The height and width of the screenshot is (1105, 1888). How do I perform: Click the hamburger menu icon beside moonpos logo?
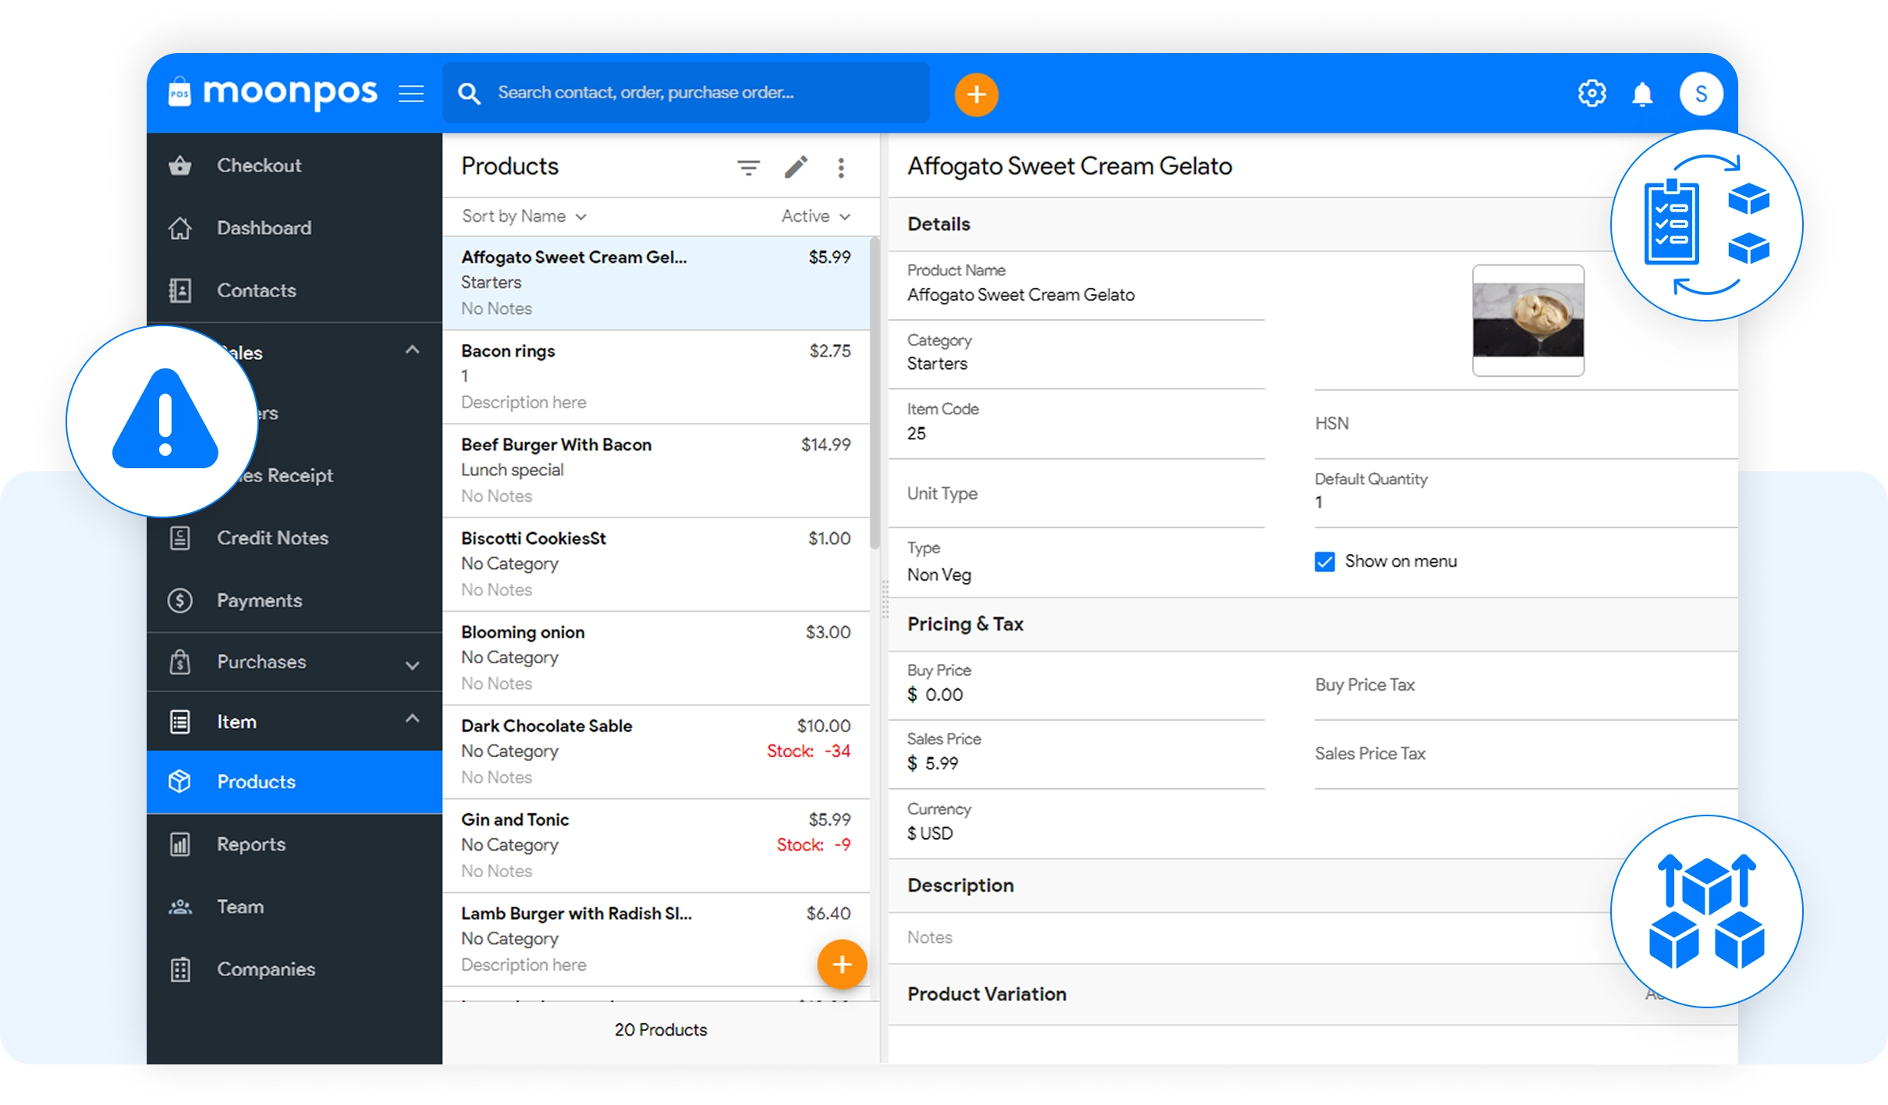(x=411, y=94)
